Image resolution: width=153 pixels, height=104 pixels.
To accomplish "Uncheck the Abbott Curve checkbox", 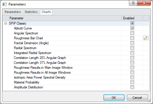I will pyautogui.click(x=132, y=28).
